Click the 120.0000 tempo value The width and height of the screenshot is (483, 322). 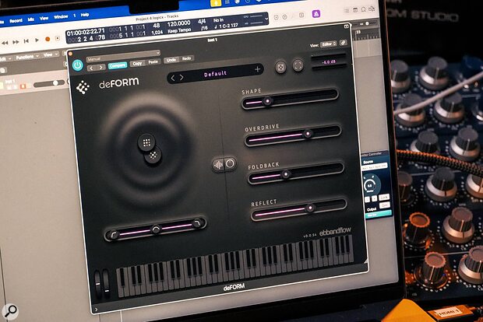[178, 23]
